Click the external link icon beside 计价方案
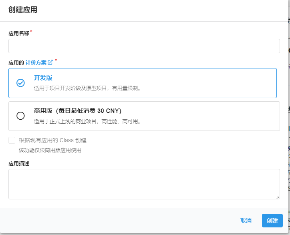Image resolution: width=290 pixels, height=235 pixels. point(50,62)
